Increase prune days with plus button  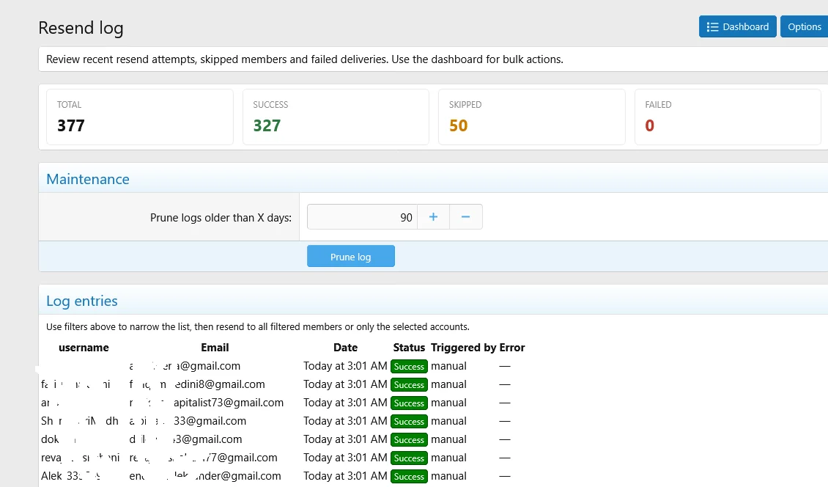coord(433,217)
